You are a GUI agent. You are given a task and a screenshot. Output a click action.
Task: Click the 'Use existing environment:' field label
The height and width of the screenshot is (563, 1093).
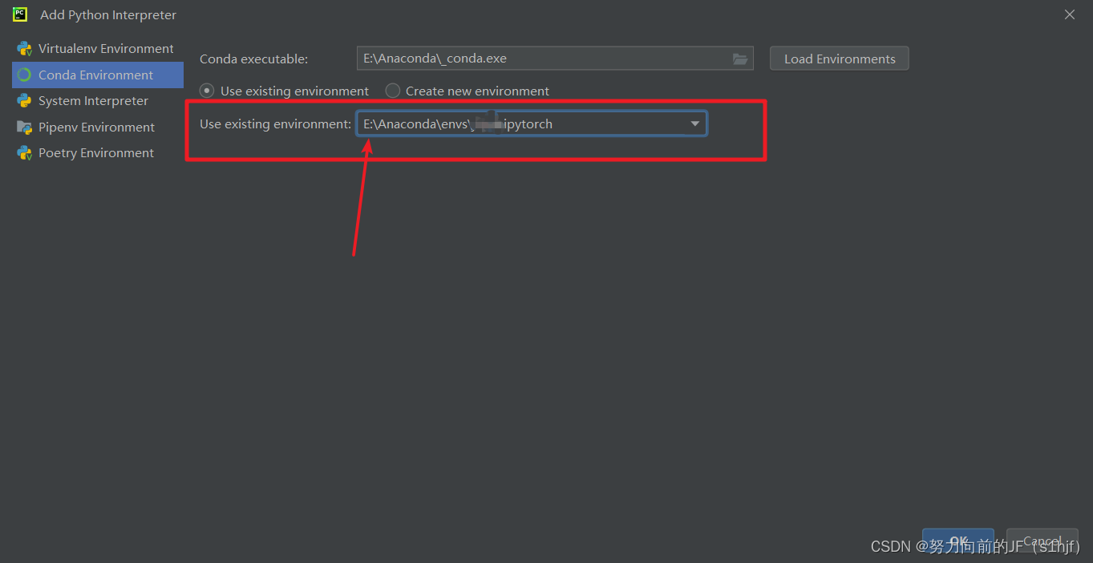click(275, 124)
